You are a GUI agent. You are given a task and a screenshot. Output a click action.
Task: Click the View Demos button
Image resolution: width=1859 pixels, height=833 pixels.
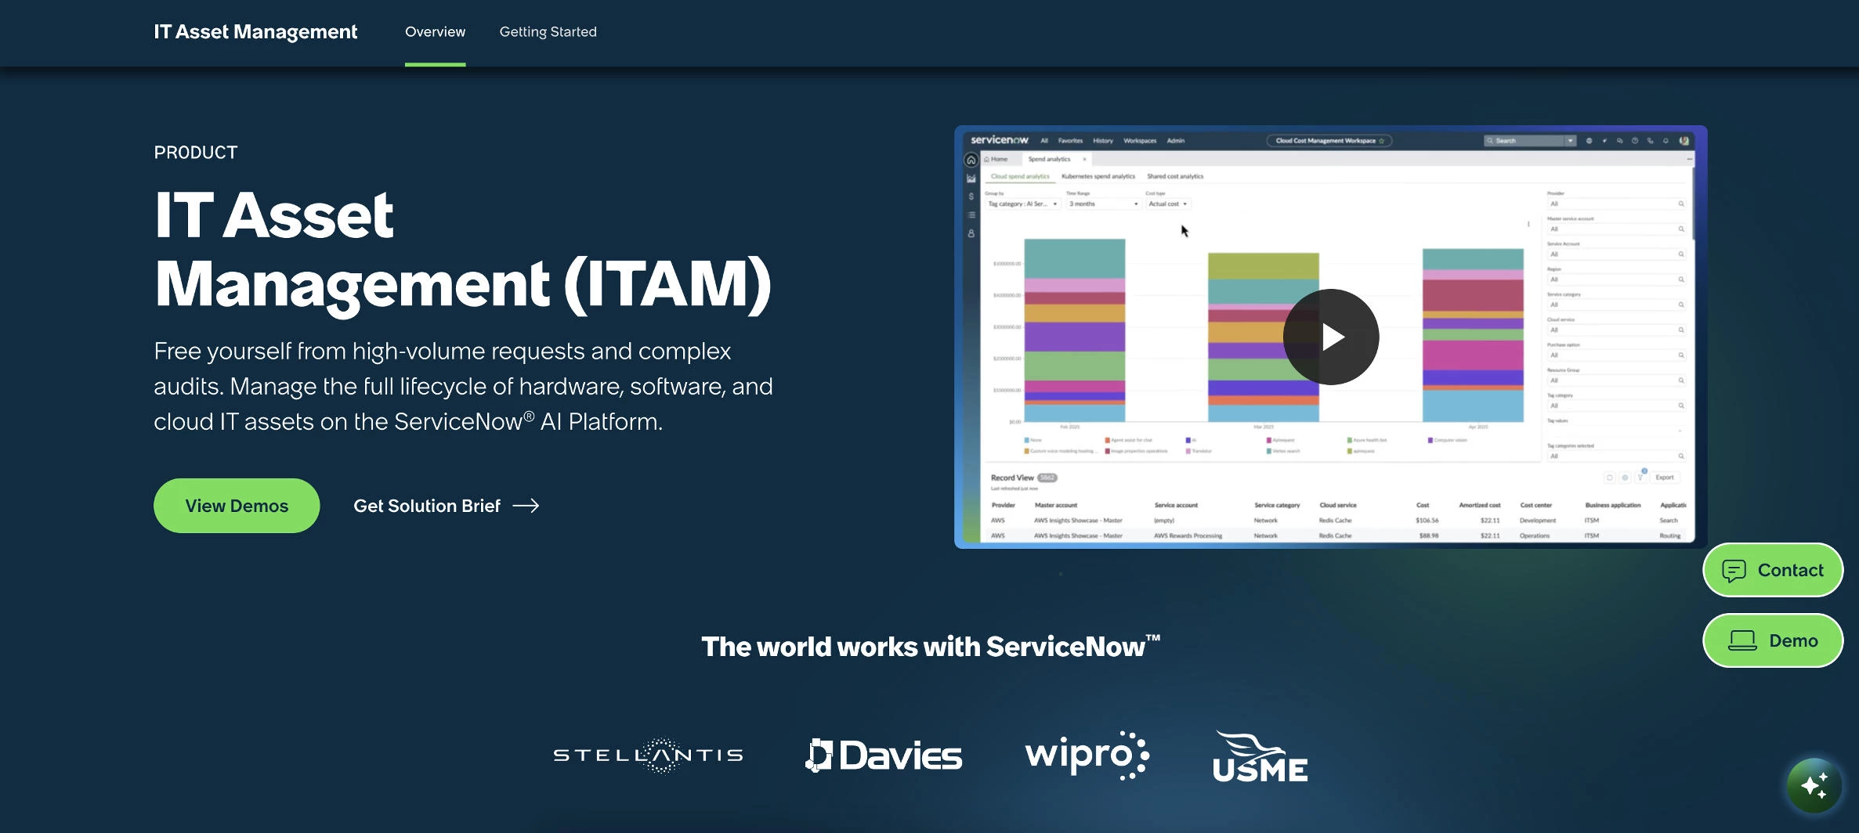point(237,506)
